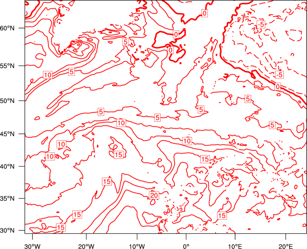Select the 0° longitude axis label
307x249 pixels.
(186, 246)
